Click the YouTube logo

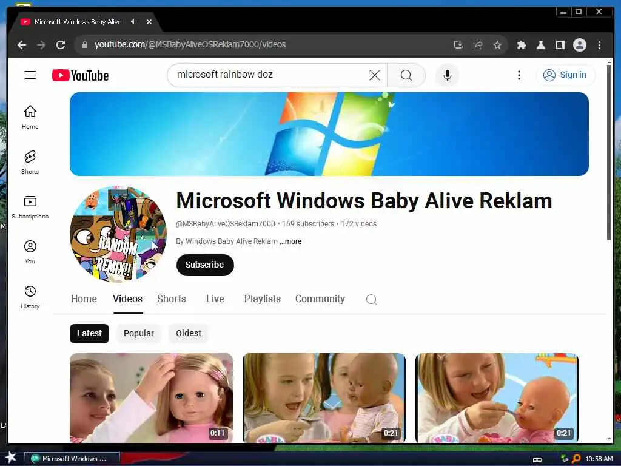click(81, 75)
